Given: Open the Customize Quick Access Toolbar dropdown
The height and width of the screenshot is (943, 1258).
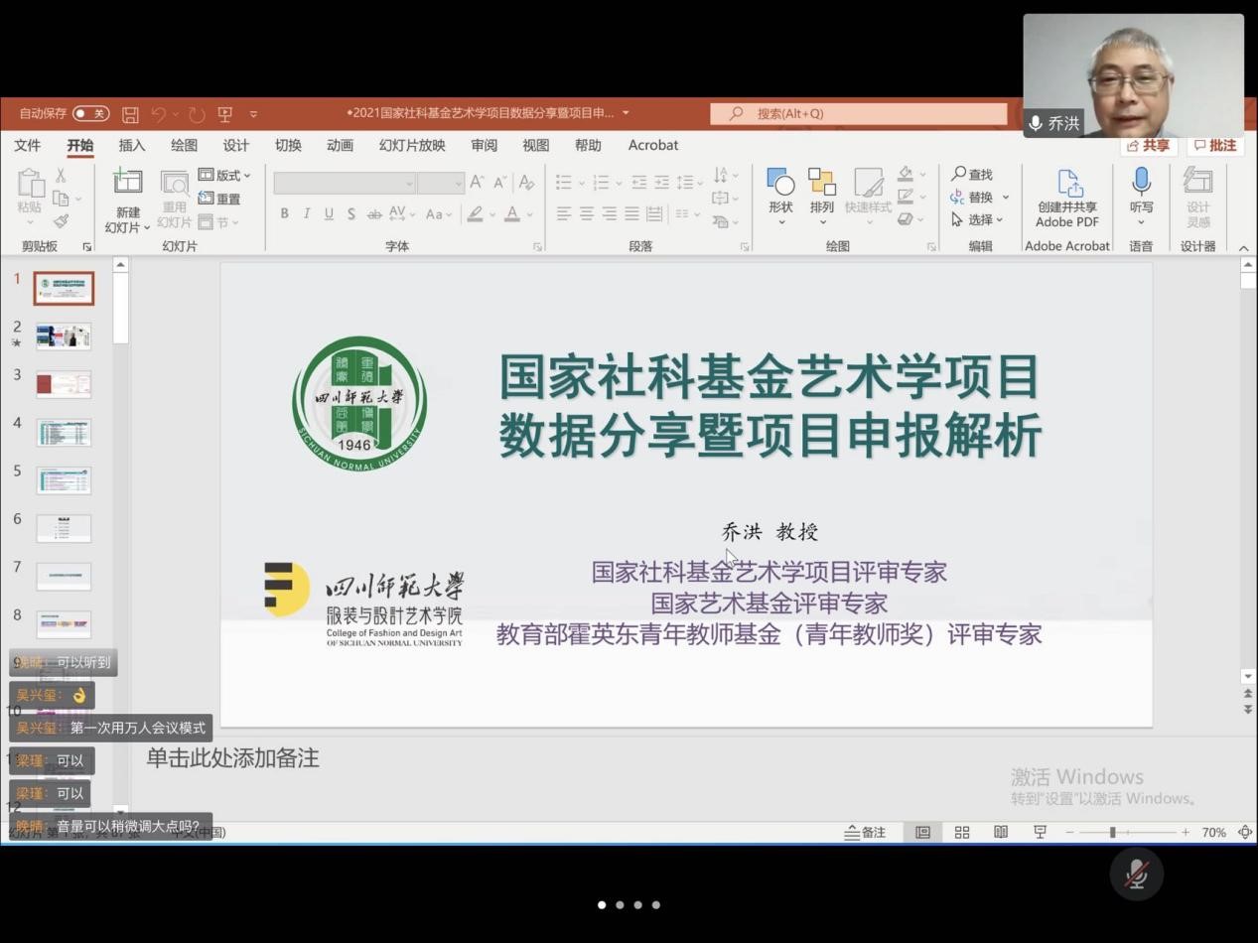Looking at the screenshot, I should click(x=253, y=114).
